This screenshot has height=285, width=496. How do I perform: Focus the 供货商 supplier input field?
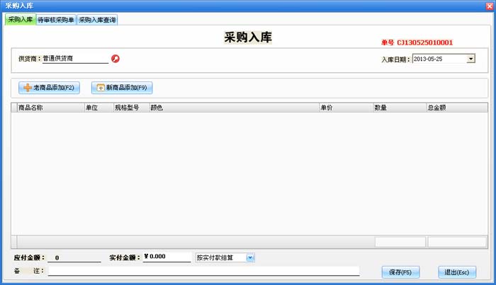pos(75,59)
